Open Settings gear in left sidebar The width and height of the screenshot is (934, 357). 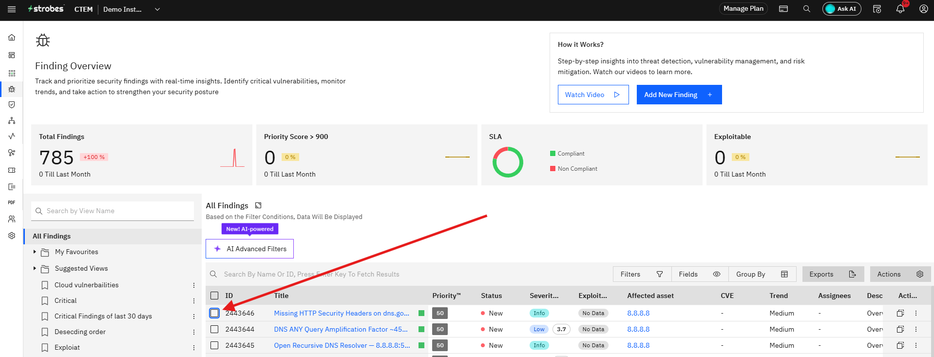12,236
